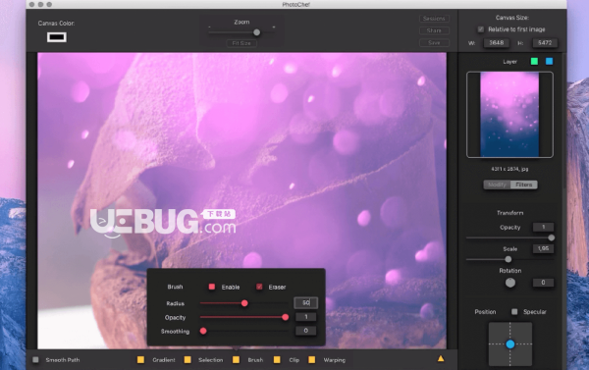Screen dimensions: 589x370
Task: Open the Clip tool square icon
Action: (277, 360)
